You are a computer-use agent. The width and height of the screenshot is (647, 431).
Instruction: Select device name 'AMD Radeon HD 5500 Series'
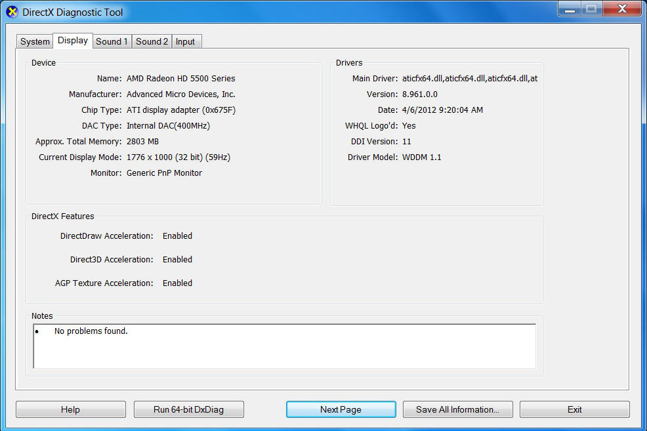click(180, 78)
